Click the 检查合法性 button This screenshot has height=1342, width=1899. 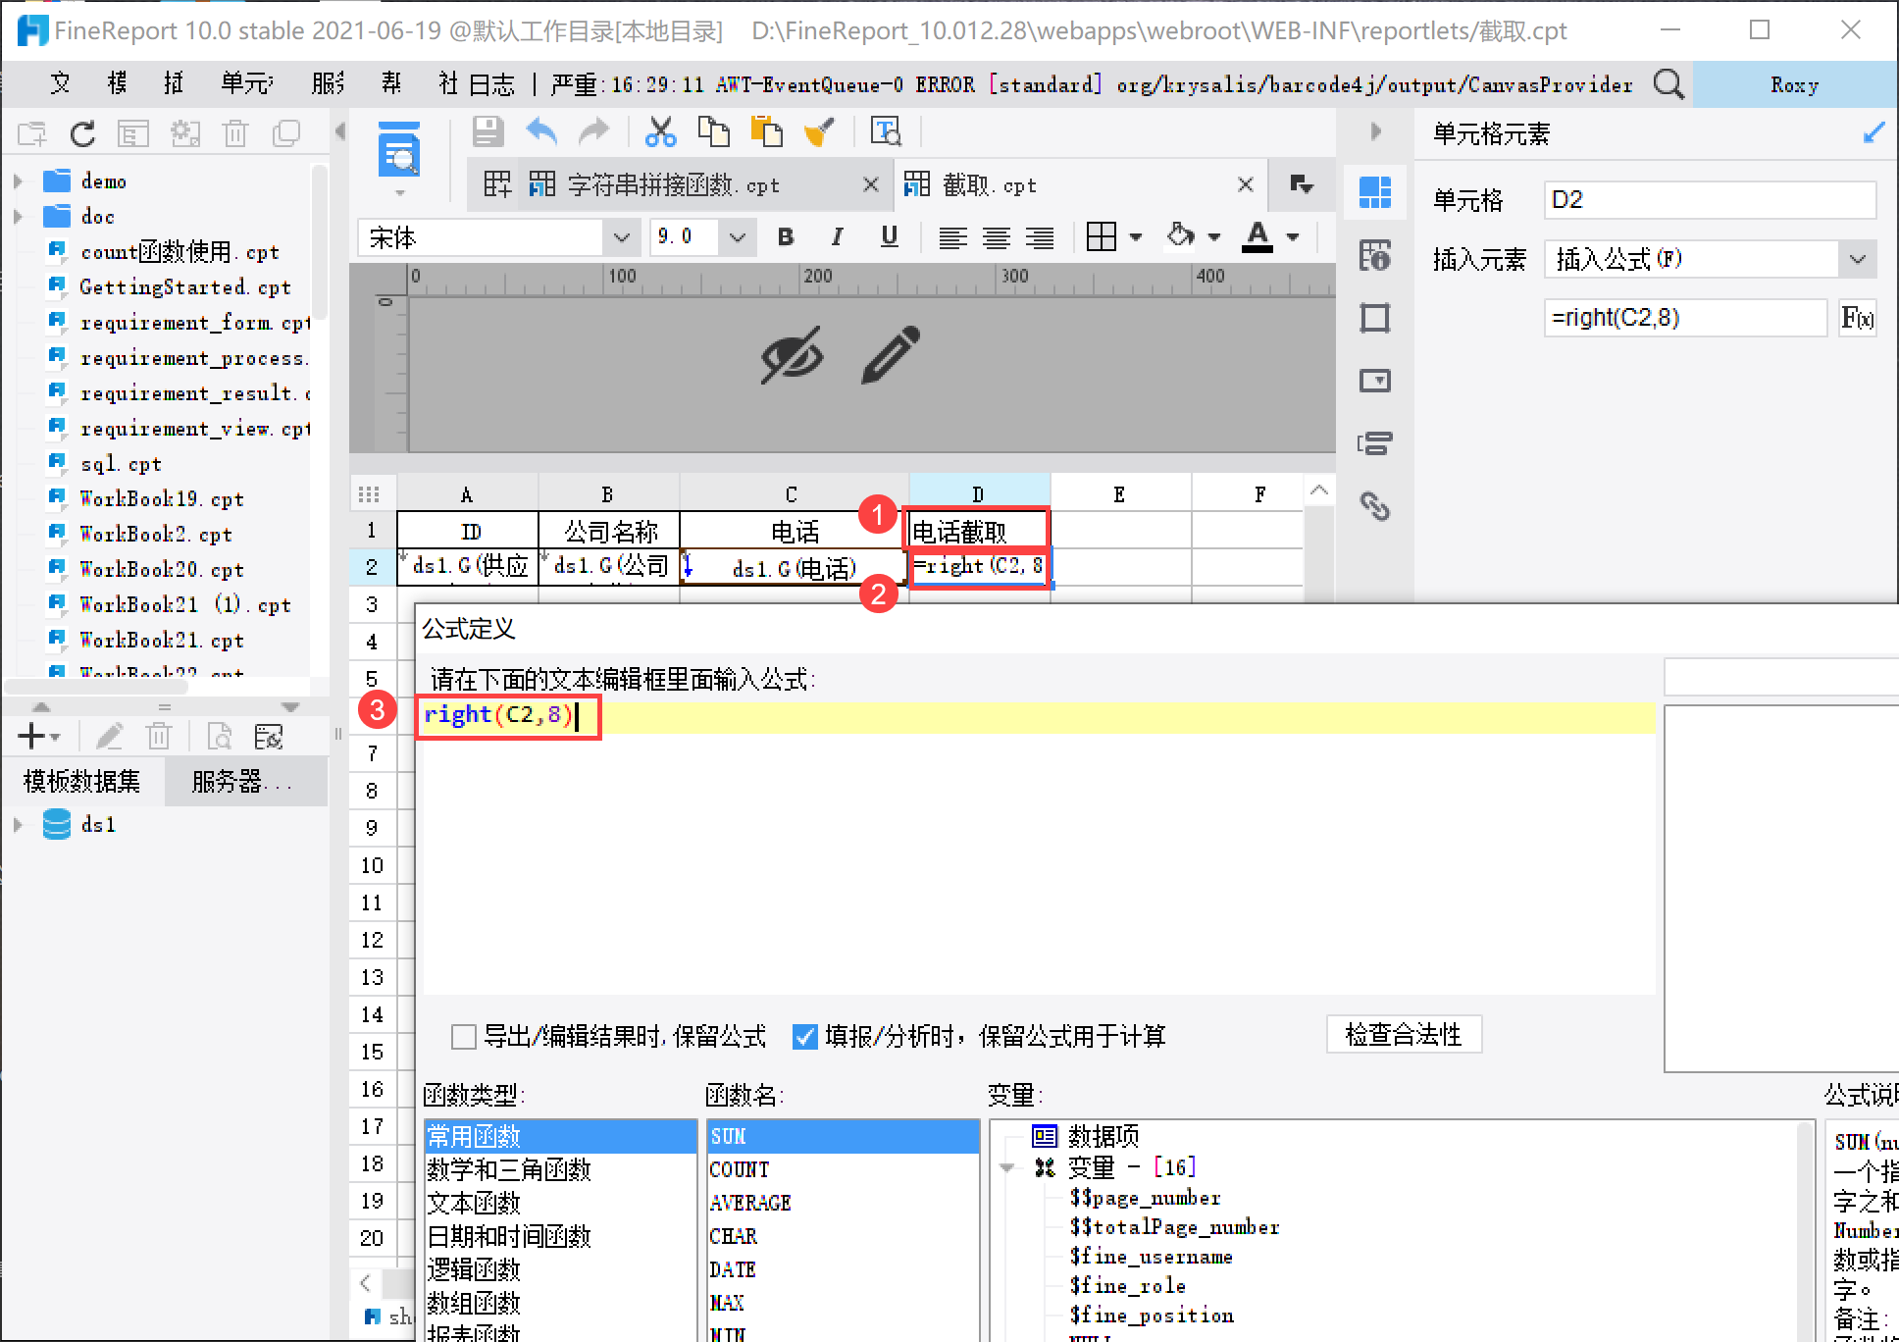tap(1403, 1035)
